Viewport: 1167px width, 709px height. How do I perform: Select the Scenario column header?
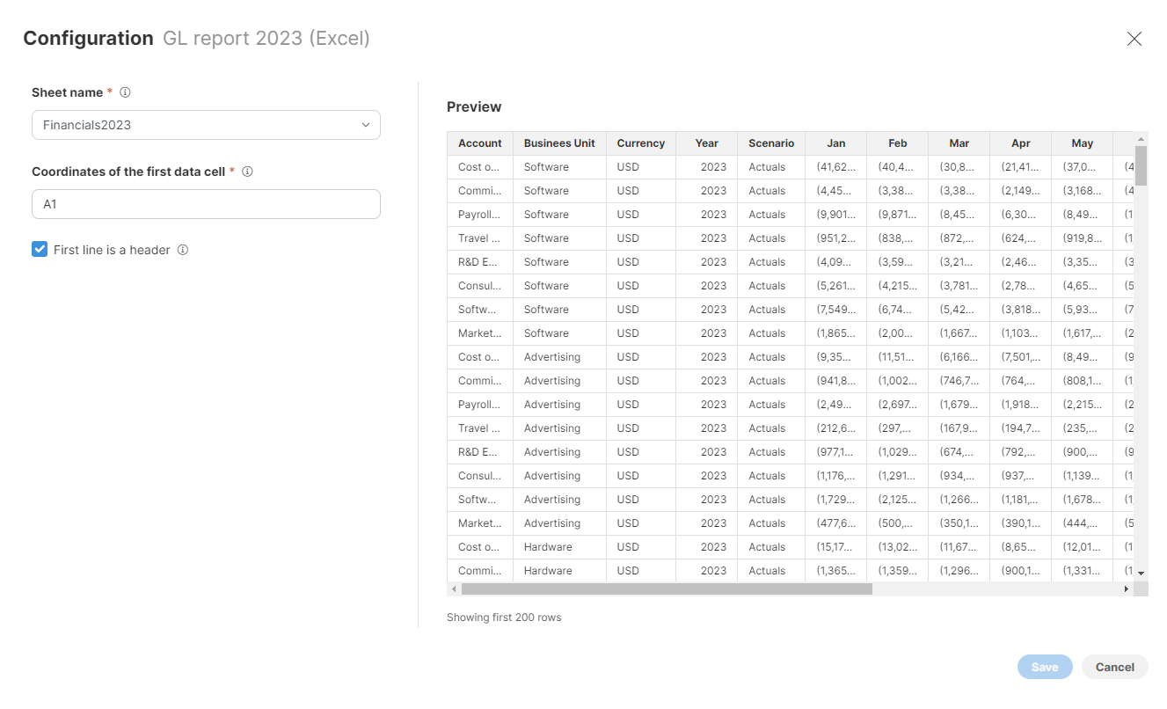pyautogui.click(x=770, y=143)
